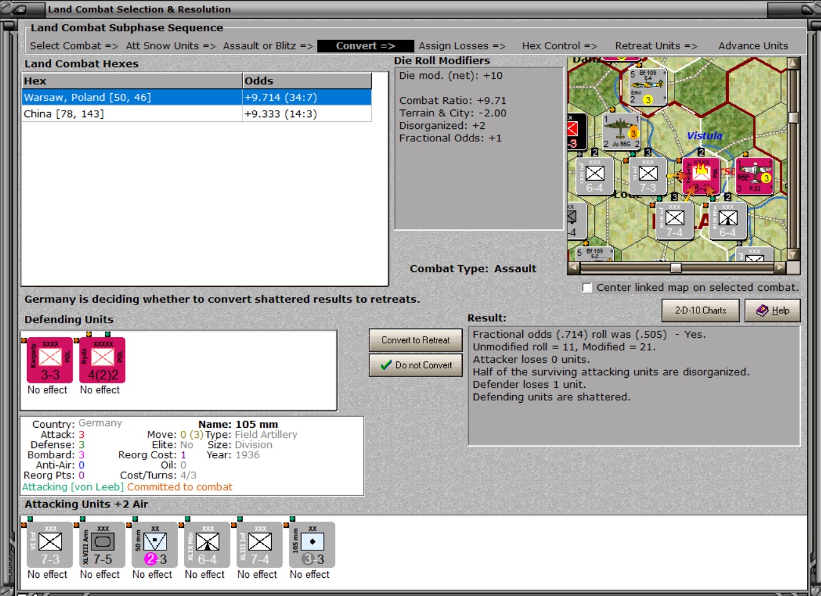Screen dimensions: 821x596
Task: Select the 'Hex Control =>' subphase
Action: (560, 46)
